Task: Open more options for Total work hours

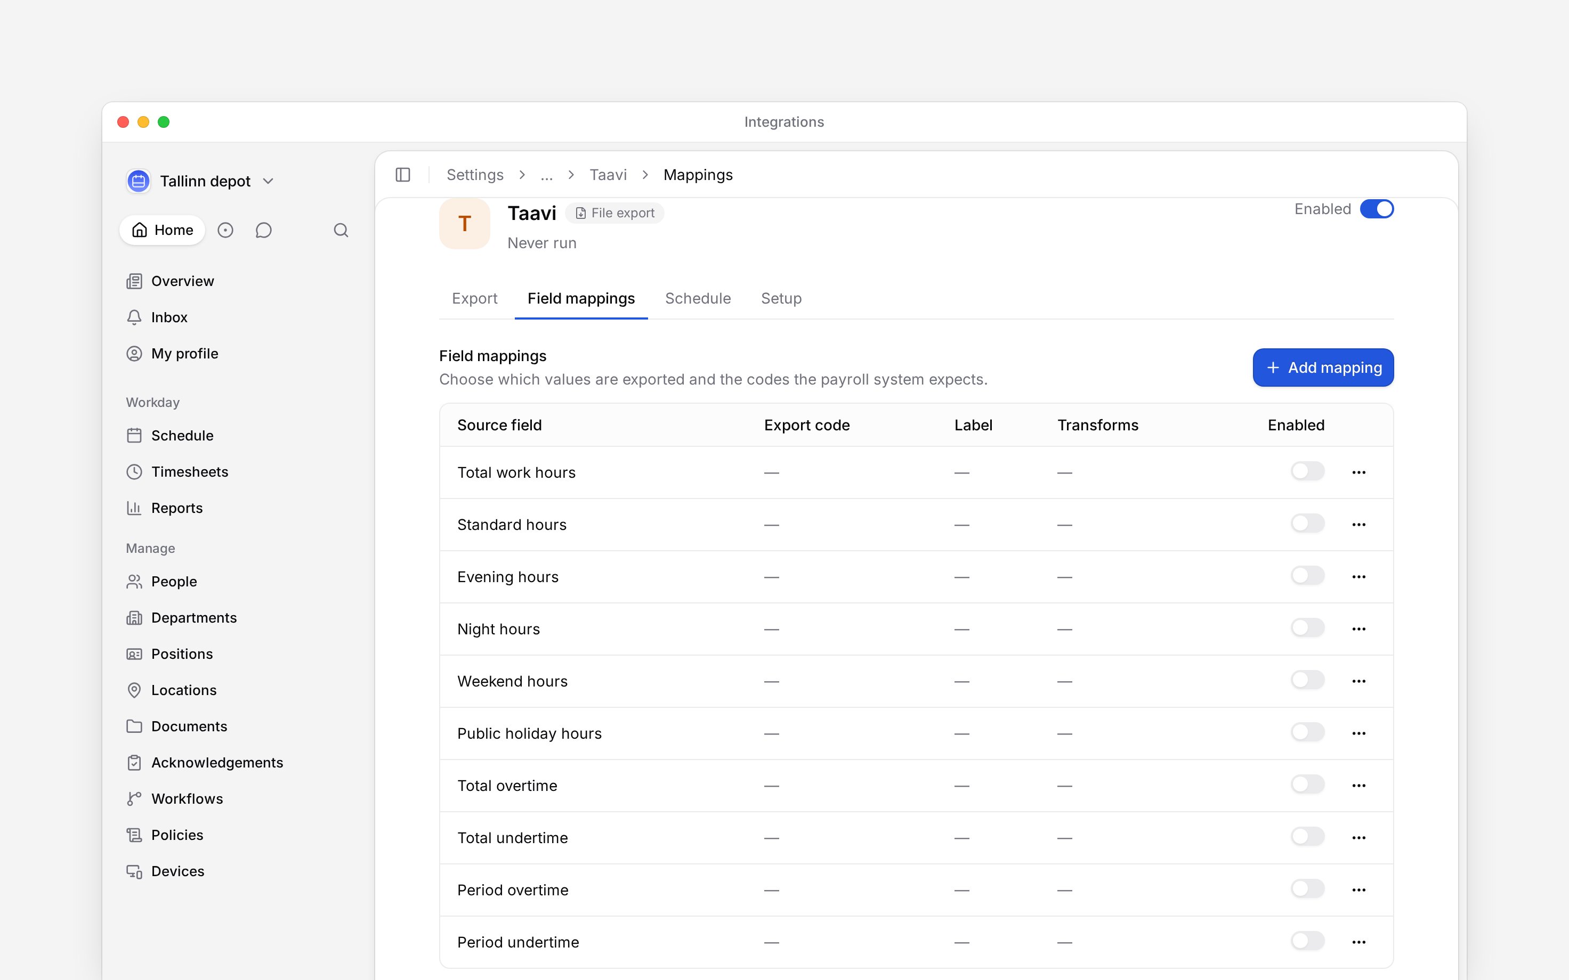Action: [x=1359, y=472]
